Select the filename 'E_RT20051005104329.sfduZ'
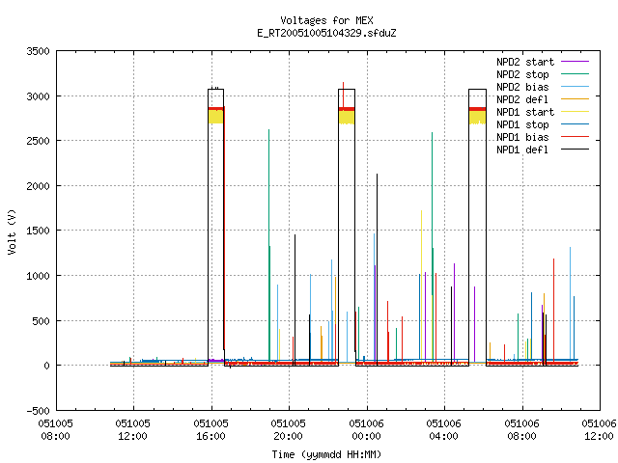Image resolution: width=618 pixels, height=463 pixels. [326, 33]
